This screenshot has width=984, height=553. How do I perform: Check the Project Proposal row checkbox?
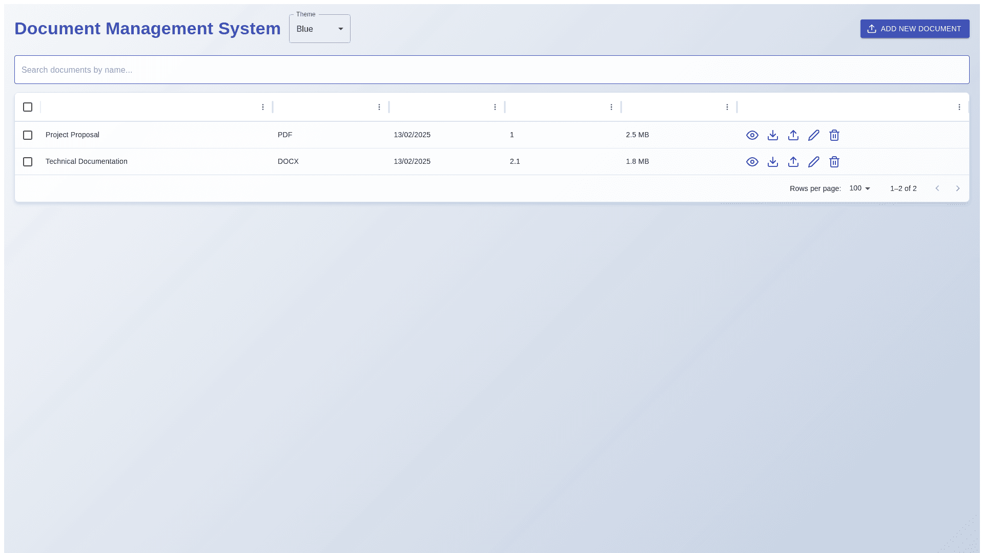(28, 135)
